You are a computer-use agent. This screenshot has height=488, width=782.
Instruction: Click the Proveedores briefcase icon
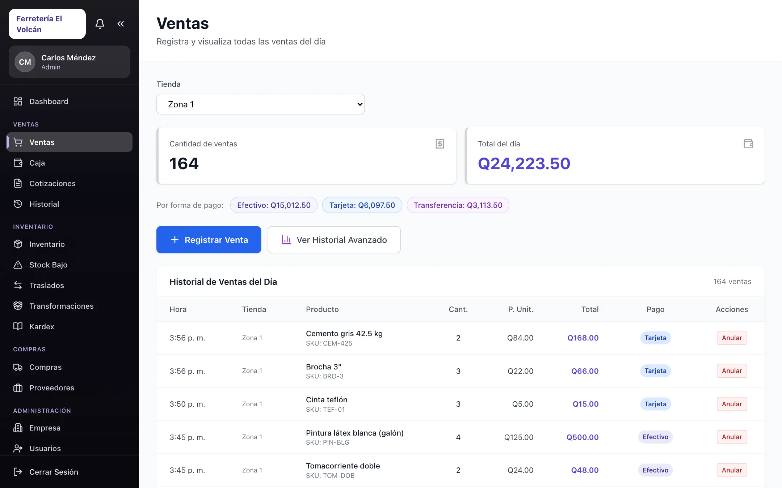coord(18,388)
